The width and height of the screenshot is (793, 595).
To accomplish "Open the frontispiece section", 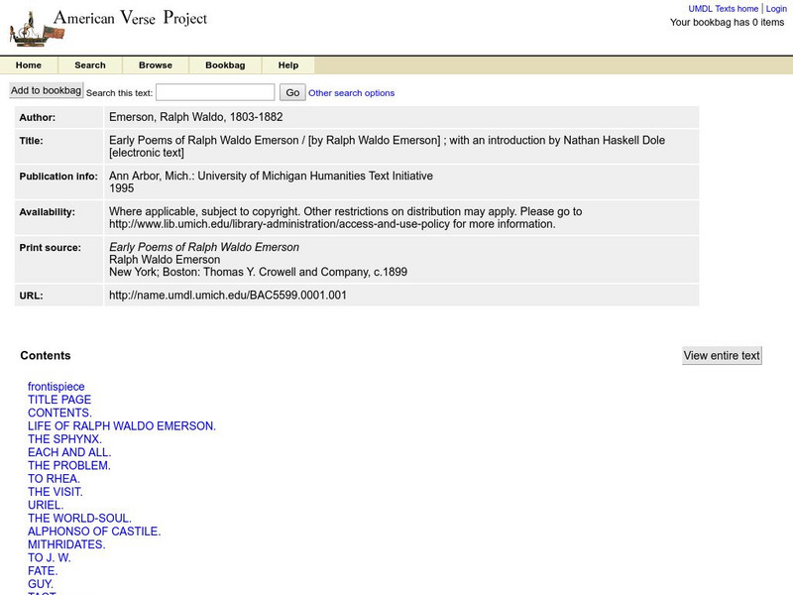I will coord(55,386).
